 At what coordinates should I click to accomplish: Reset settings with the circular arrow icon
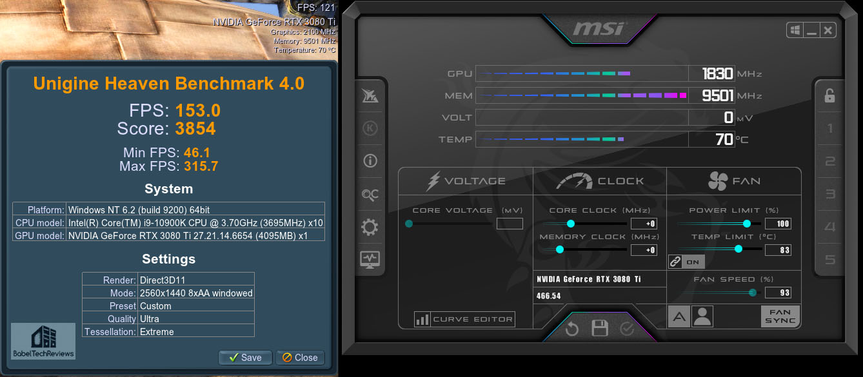click(x=571, y=329)
